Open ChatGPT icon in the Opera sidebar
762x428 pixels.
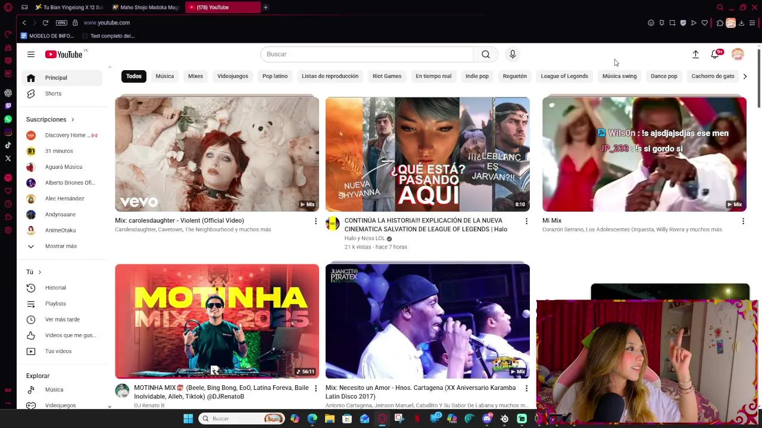[8, 93]
